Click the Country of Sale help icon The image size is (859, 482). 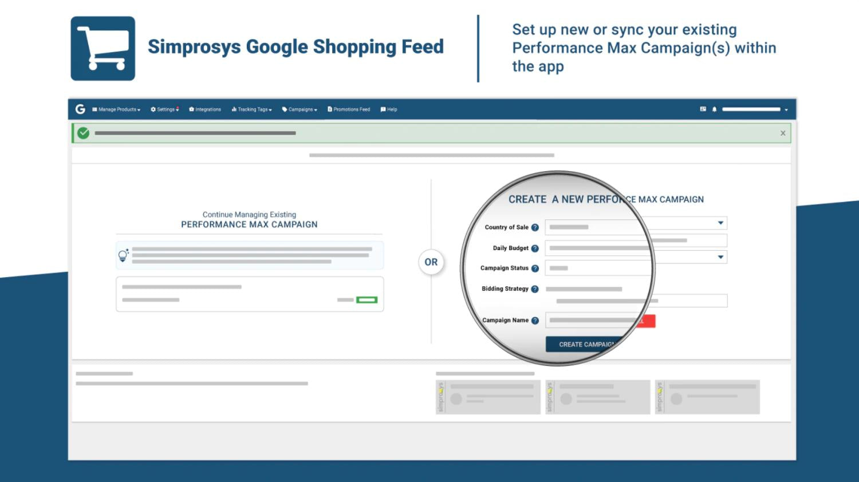click(x=535, y=227)
